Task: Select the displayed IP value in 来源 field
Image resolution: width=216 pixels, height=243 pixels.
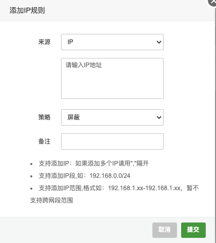Action: [x=70, y=42]
